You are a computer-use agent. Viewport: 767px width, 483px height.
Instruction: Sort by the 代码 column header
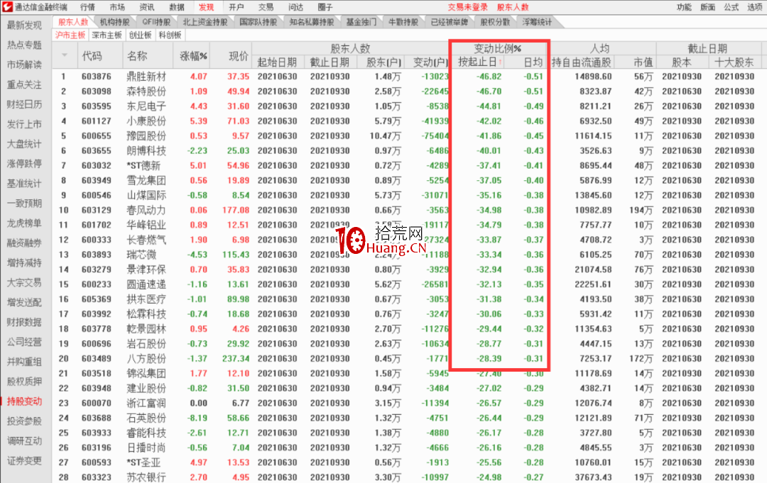coord(92,55)
